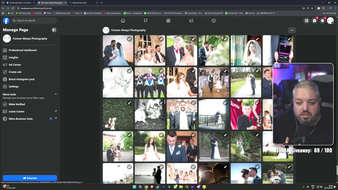
Task: Switch to Average Shad Facebook browser tab
Action: (x=20, y=3)
